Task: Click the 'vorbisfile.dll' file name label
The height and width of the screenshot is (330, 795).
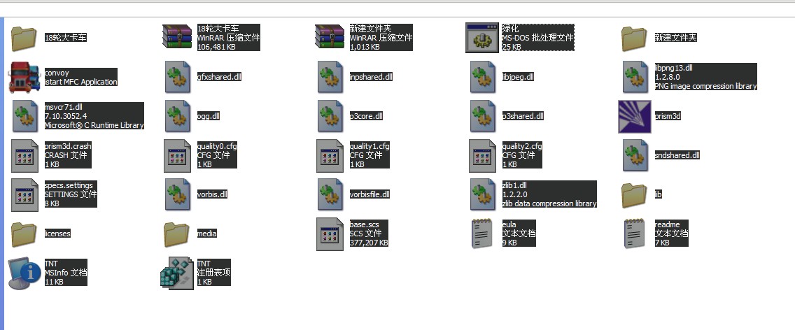Action: tap(370, 194)
